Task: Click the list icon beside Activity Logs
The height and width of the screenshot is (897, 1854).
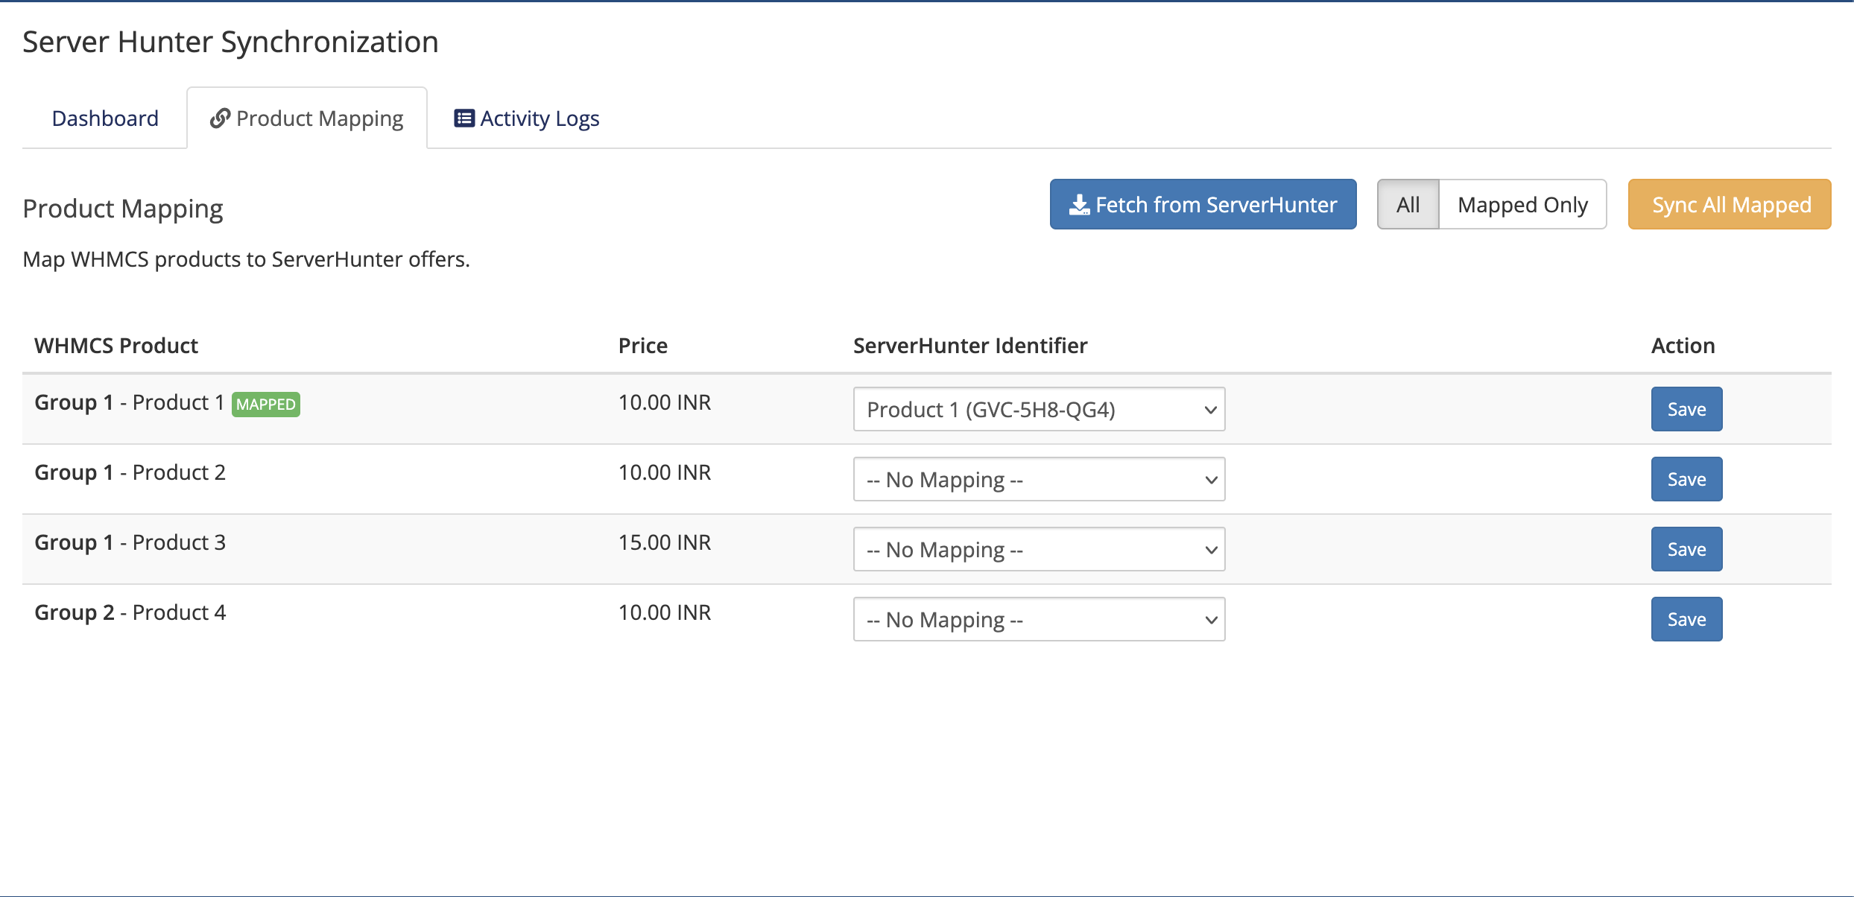Action: coord(464,118)
